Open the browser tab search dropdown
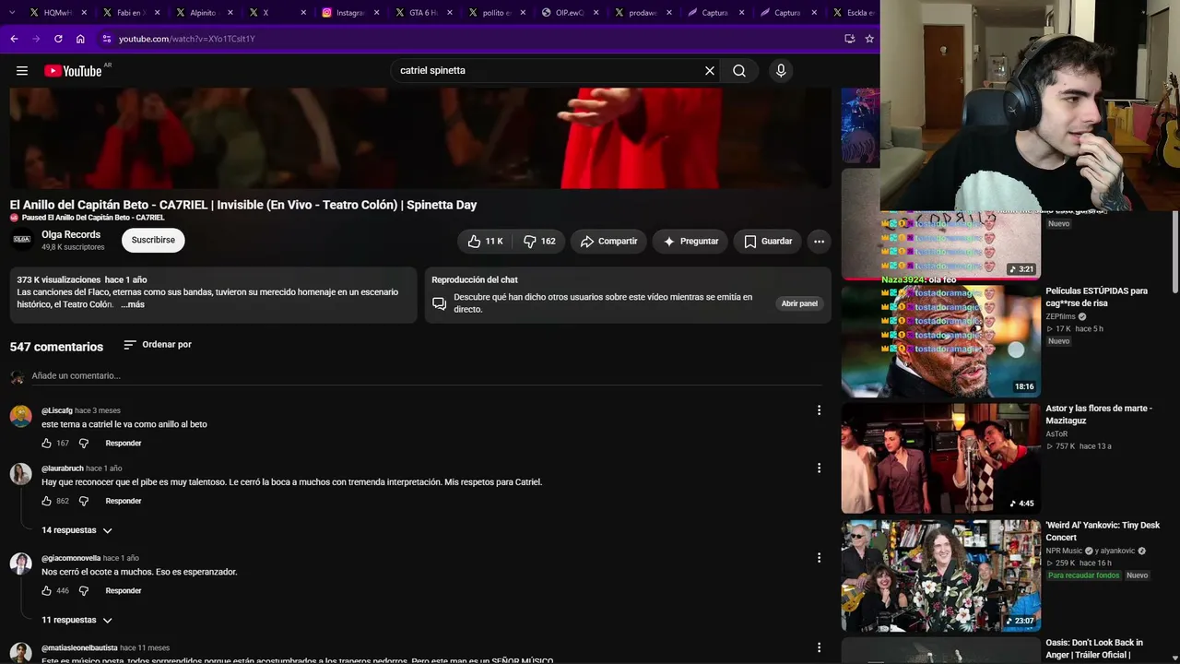 click(x=14, y=13)
